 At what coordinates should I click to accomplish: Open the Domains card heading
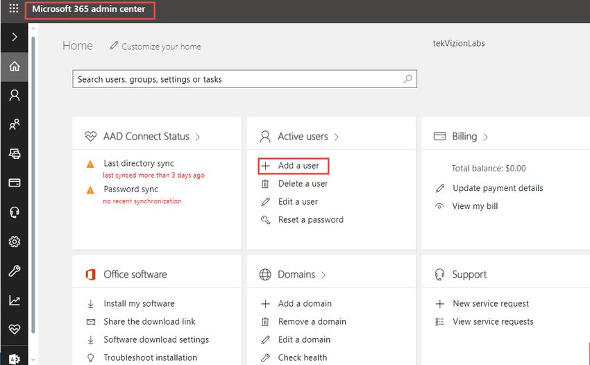[296, 274]
